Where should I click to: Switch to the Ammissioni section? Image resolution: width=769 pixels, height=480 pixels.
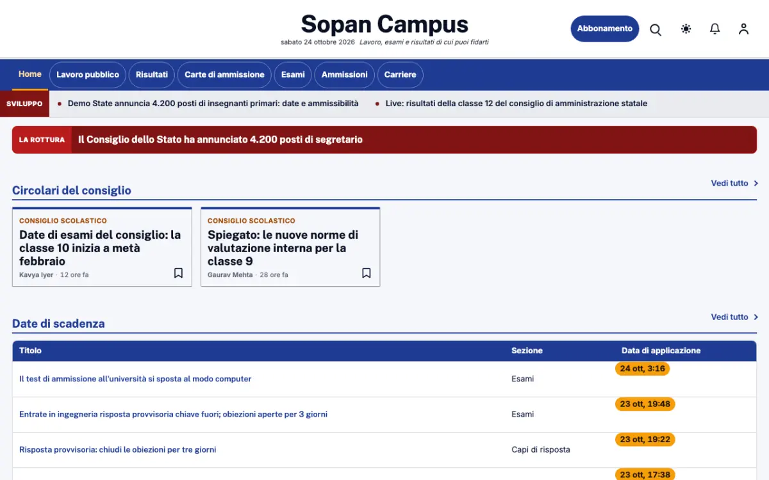(x=345, y=75)
